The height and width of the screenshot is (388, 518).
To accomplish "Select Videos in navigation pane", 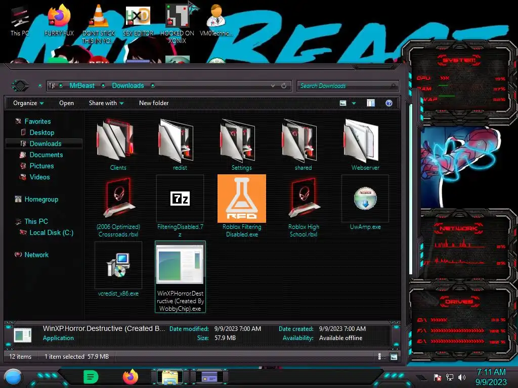I will pos(39,177).
